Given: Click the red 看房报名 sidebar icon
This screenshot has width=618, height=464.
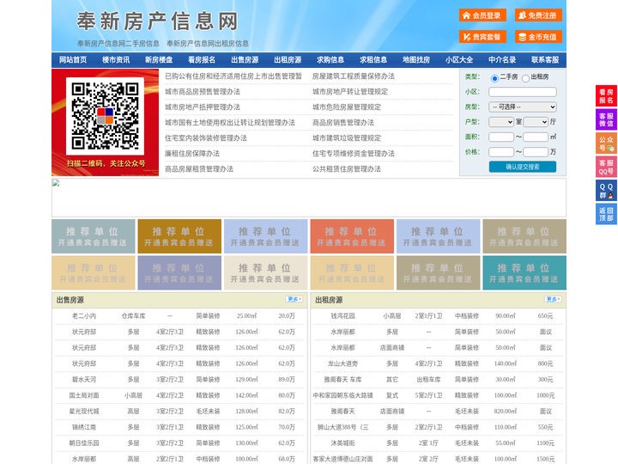Looking at the screenshot, I should [x=606, y=96].
